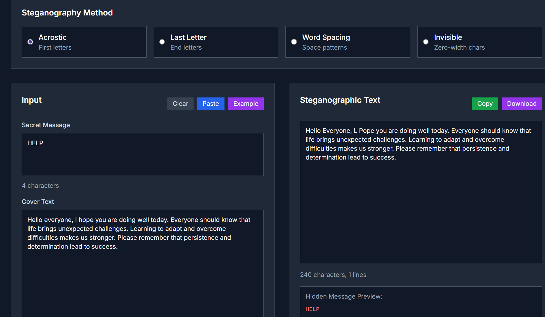Viewport: 545px width, 317px height.
Task: Click the Steganography Method section heading
Action: point(67,13)
